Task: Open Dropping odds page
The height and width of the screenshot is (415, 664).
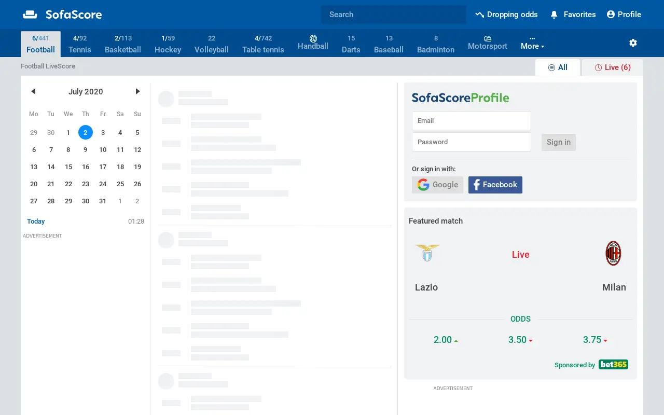Action: [x=506, y=15]
